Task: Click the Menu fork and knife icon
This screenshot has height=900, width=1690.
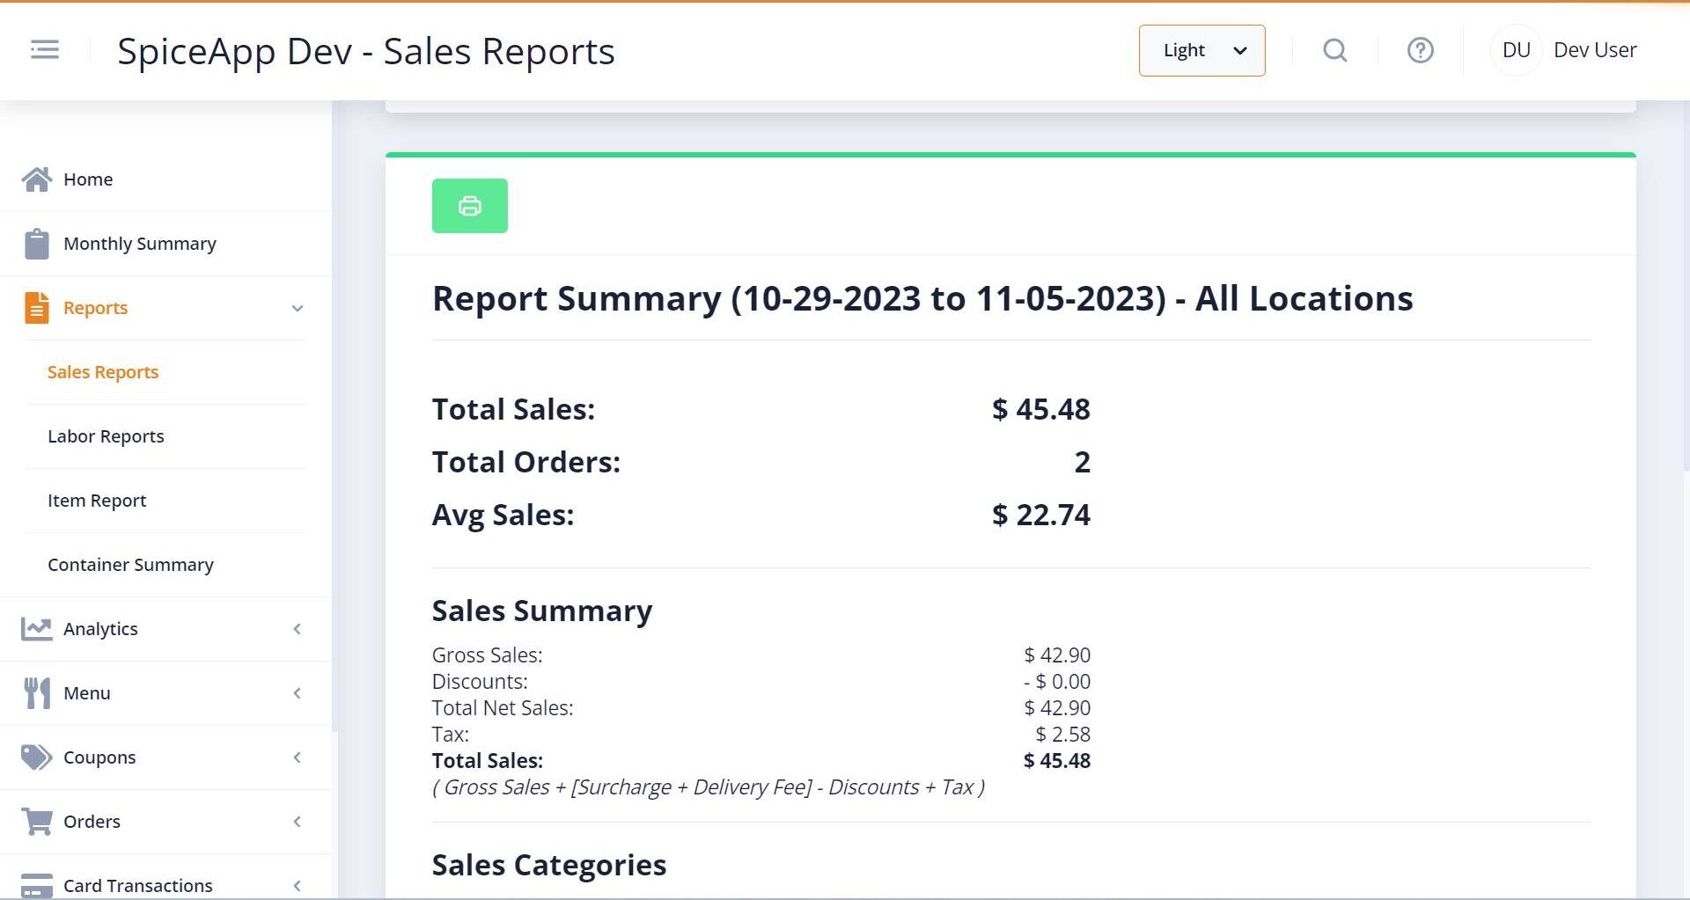Action: pos(37,693)
